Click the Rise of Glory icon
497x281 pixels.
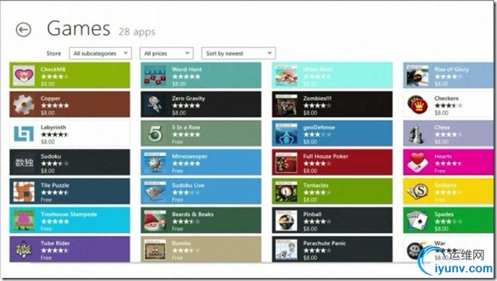click(x=418, y=76)
